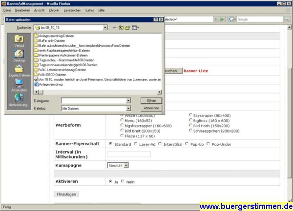Select the Wiki -Lebensversicherung-Dateien folder

[x=60, y=70]
